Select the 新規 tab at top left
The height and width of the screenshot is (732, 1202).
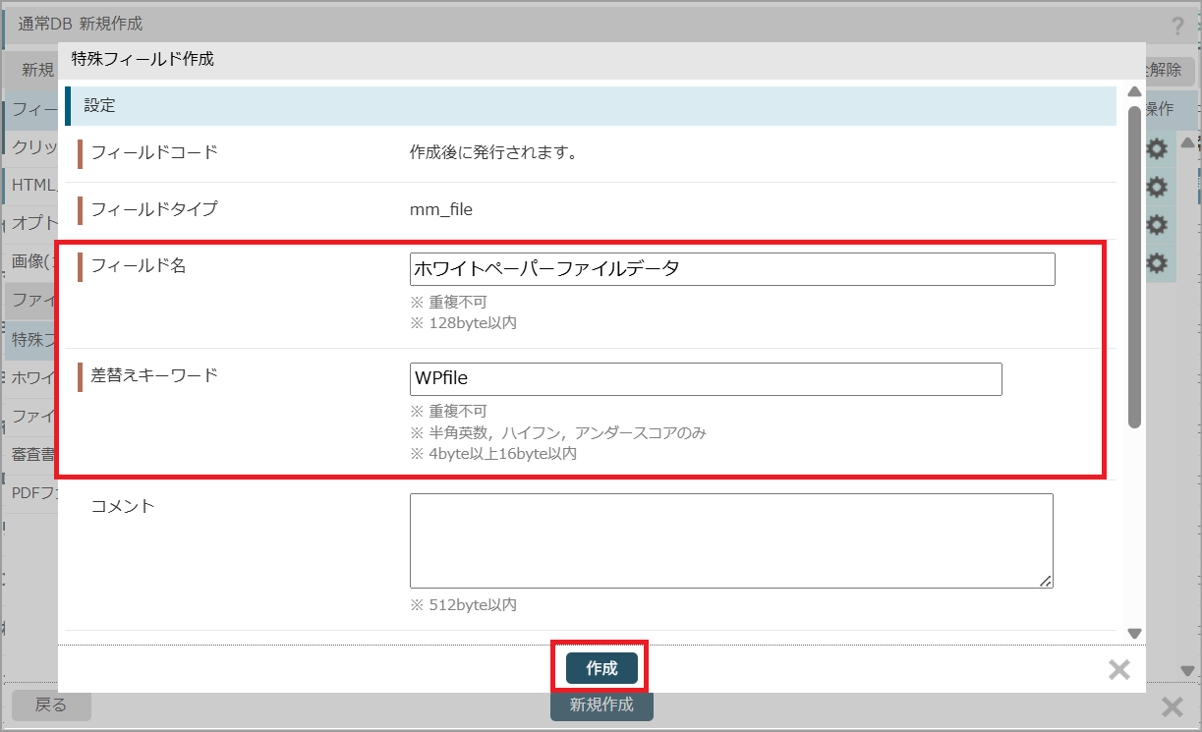[x=37, y=70]
